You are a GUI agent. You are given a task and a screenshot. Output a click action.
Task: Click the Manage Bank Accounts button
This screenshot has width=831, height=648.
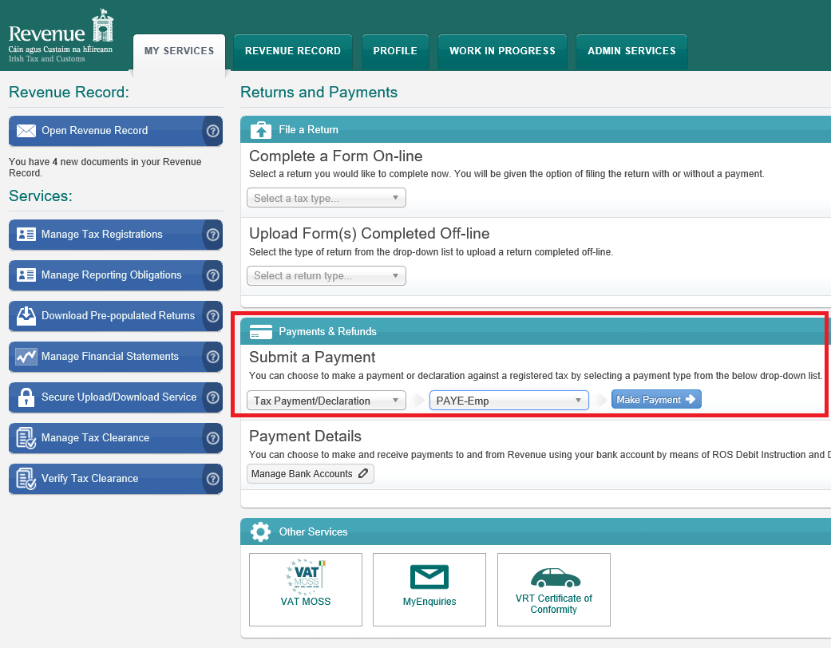click(x=310, y=474)
